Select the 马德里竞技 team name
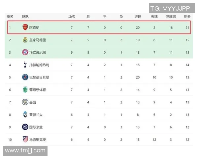 [37, 139]
